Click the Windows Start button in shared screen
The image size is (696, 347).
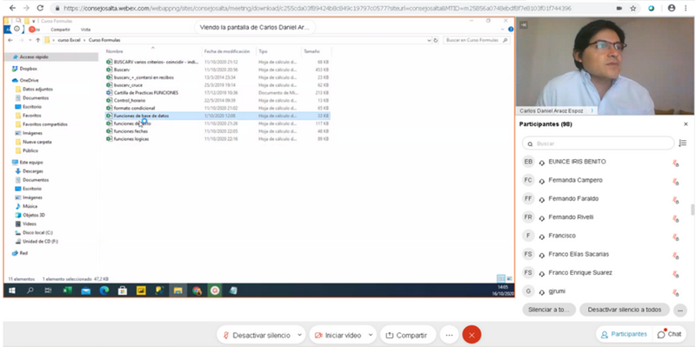tap(12, 290)
